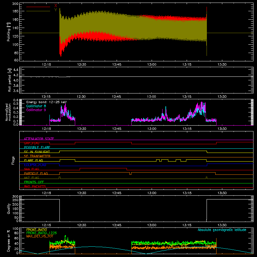Click the ATTENUATOR_STATE flag label
The width and height of the screenshot is (257, 257).
point(39,139)
